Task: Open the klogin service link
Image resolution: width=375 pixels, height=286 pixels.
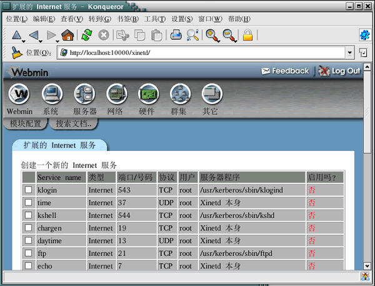Action: 47,190
